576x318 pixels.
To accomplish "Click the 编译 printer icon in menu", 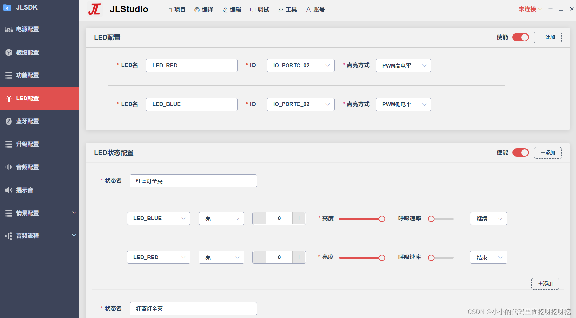I will pos(197,10).
